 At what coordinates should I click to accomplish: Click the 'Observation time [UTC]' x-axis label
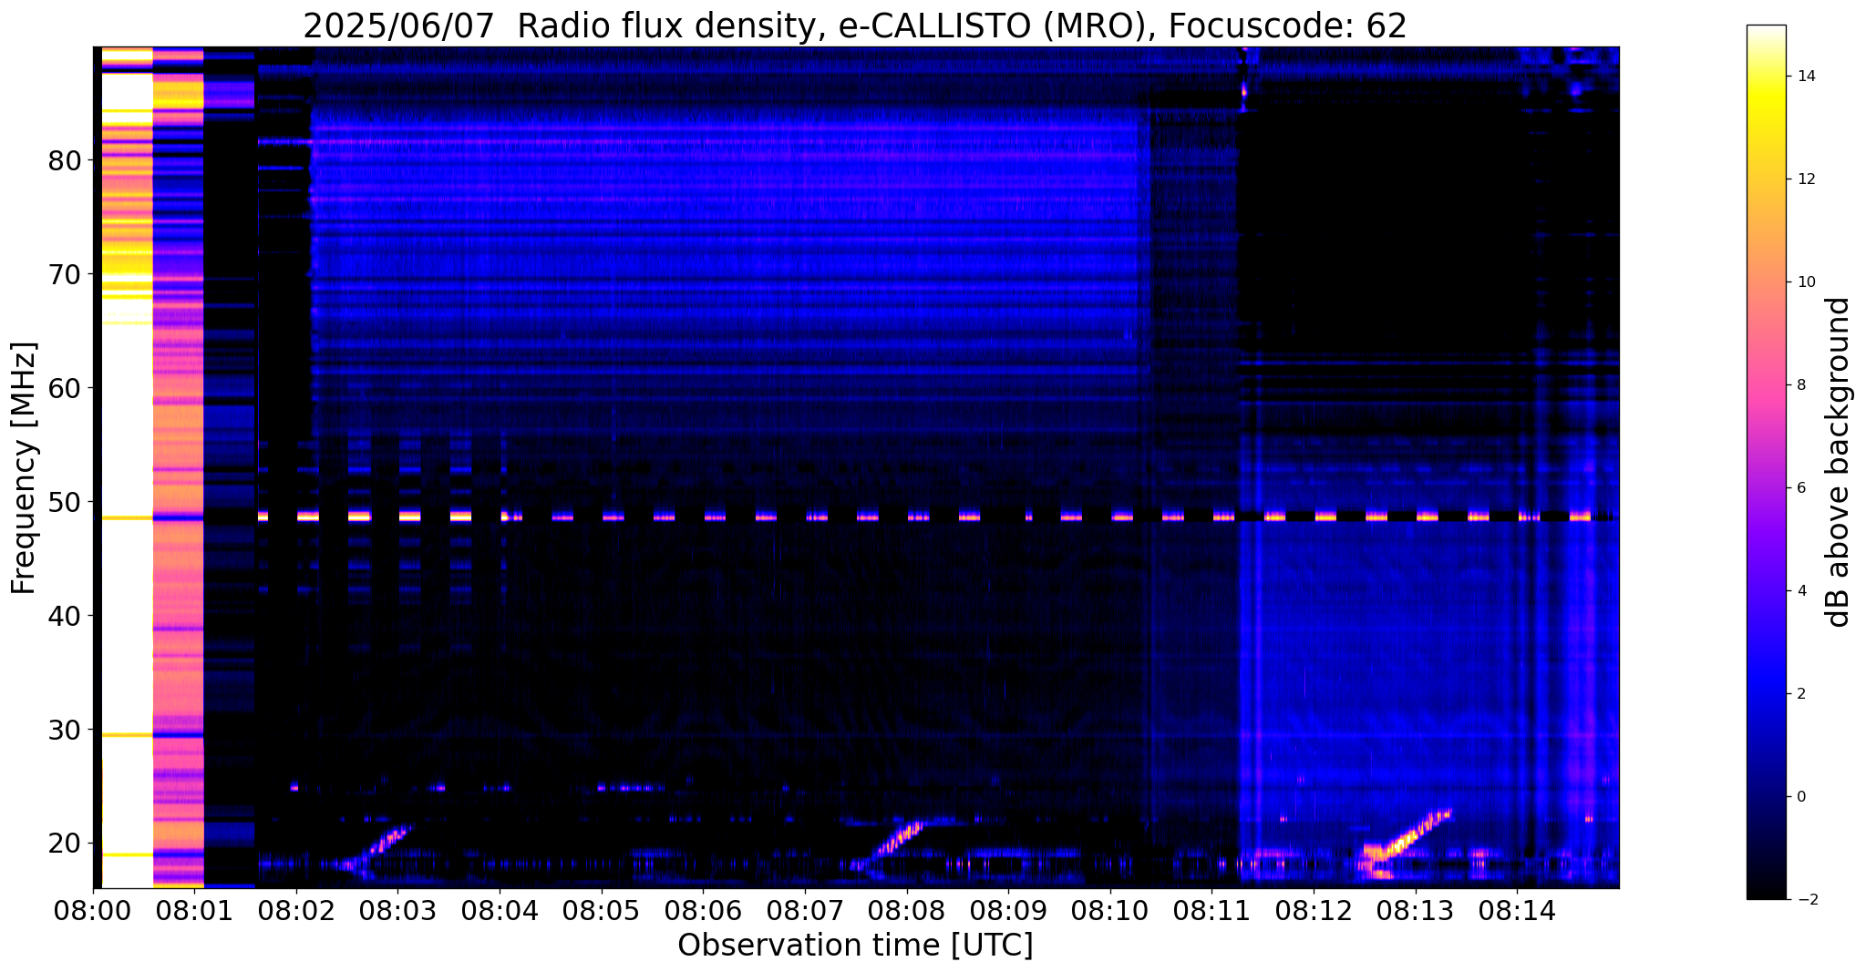click(855, 946)
